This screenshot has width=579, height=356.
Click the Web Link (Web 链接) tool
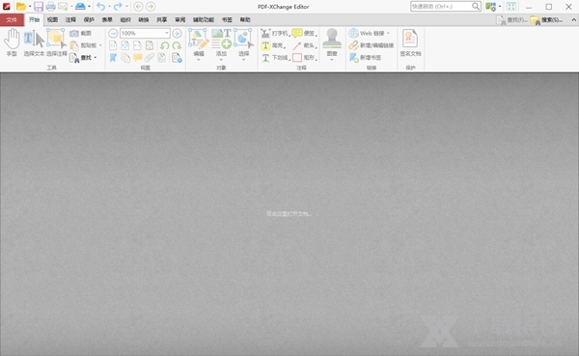pyautogui.click(x=367, y=33)
